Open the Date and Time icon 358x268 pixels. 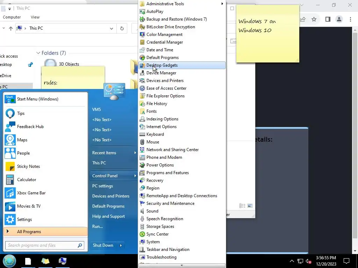point(142,50)
